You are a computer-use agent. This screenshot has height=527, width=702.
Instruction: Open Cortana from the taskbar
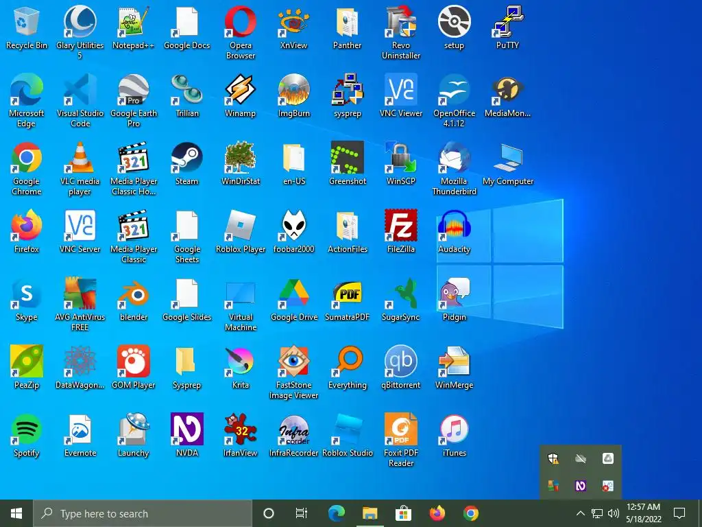coord(269,513)
